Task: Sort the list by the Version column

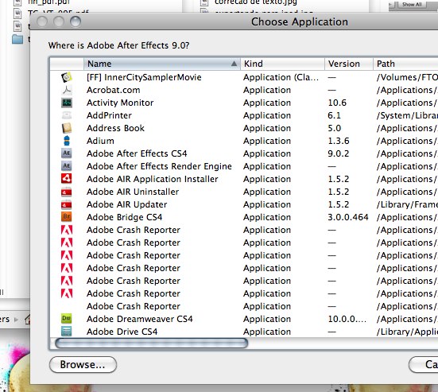Action: coord(349,64)
